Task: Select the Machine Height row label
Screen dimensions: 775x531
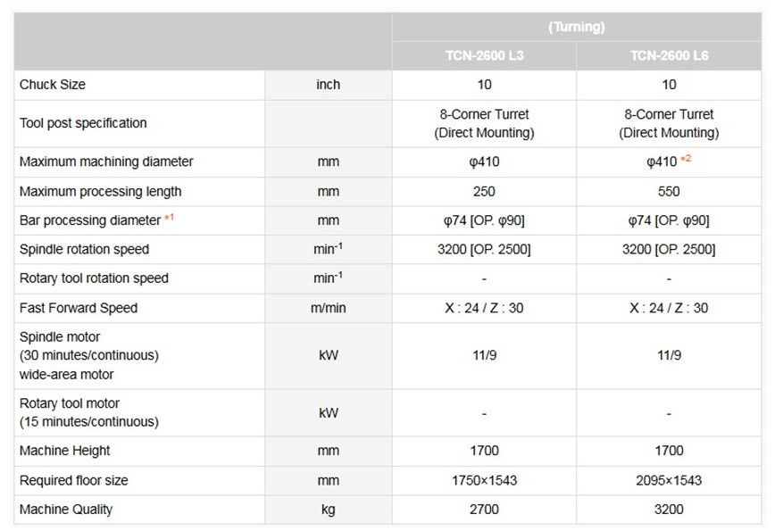Action: (x=64, y=452)
